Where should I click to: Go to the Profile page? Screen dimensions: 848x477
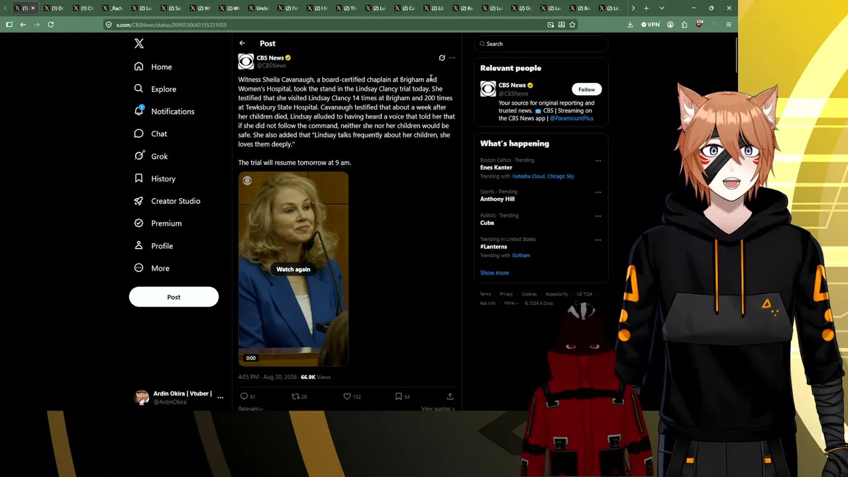pos(154,246)
